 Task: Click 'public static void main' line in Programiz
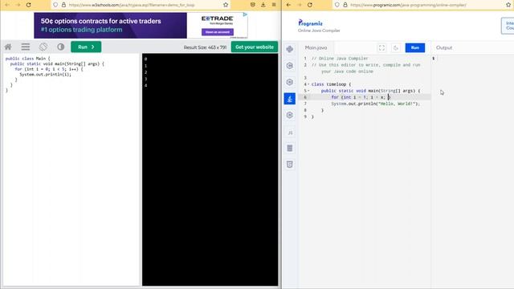tap(370, 91)
